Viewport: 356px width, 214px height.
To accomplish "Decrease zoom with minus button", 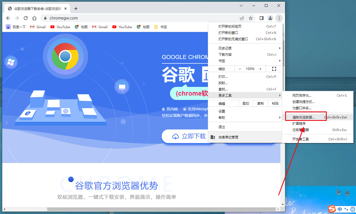I will pyautogui.click(x=240, y=69).
